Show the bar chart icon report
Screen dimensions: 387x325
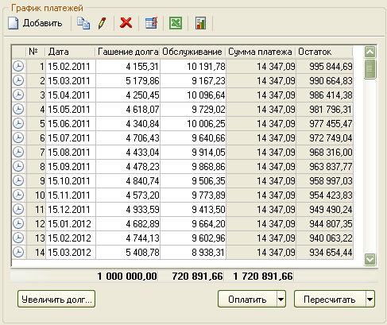(200, 23)
